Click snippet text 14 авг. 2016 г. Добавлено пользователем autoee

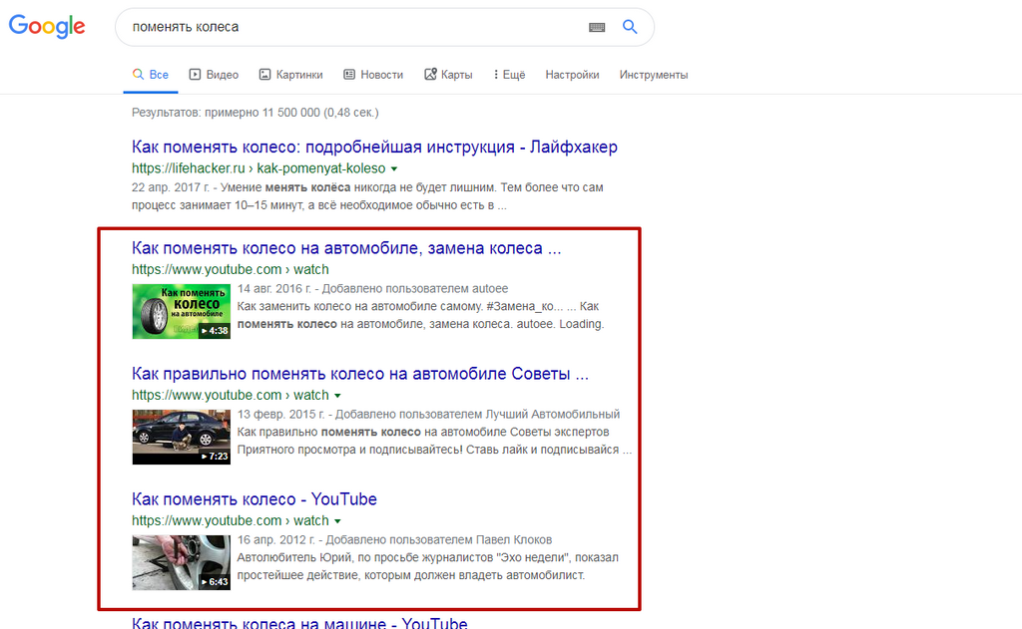(373, 288)
